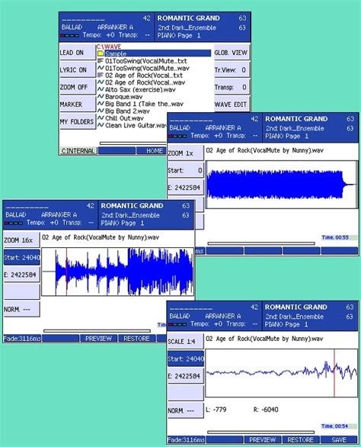
Task: Click the Time 00:55 indicator
Action: (339, 237)
